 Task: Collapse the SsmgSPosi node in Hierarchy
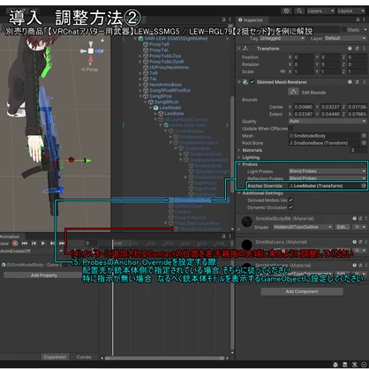tap(140, 96)
